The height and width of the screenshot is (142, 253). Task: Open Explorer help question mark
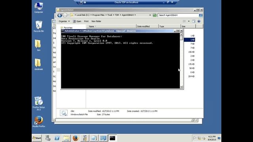[199, 21]
